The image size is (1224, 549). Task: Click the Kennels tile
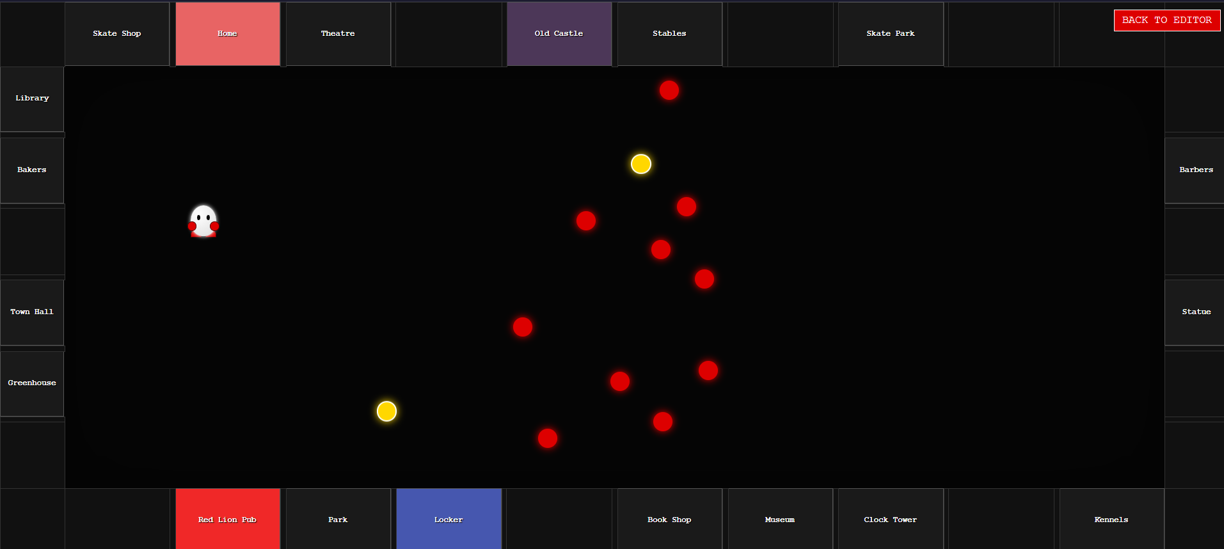(1111, 519)
